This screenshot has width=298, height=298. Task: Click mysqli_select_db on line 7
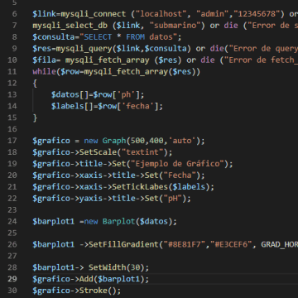pyautogui.click(x=70, y=26)
